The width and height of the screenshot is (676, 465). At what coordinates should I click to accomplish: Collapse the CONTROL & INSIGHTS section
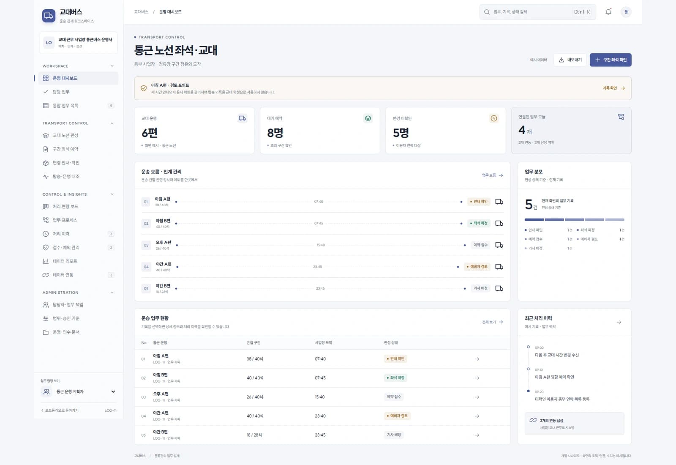click(112, 194)
